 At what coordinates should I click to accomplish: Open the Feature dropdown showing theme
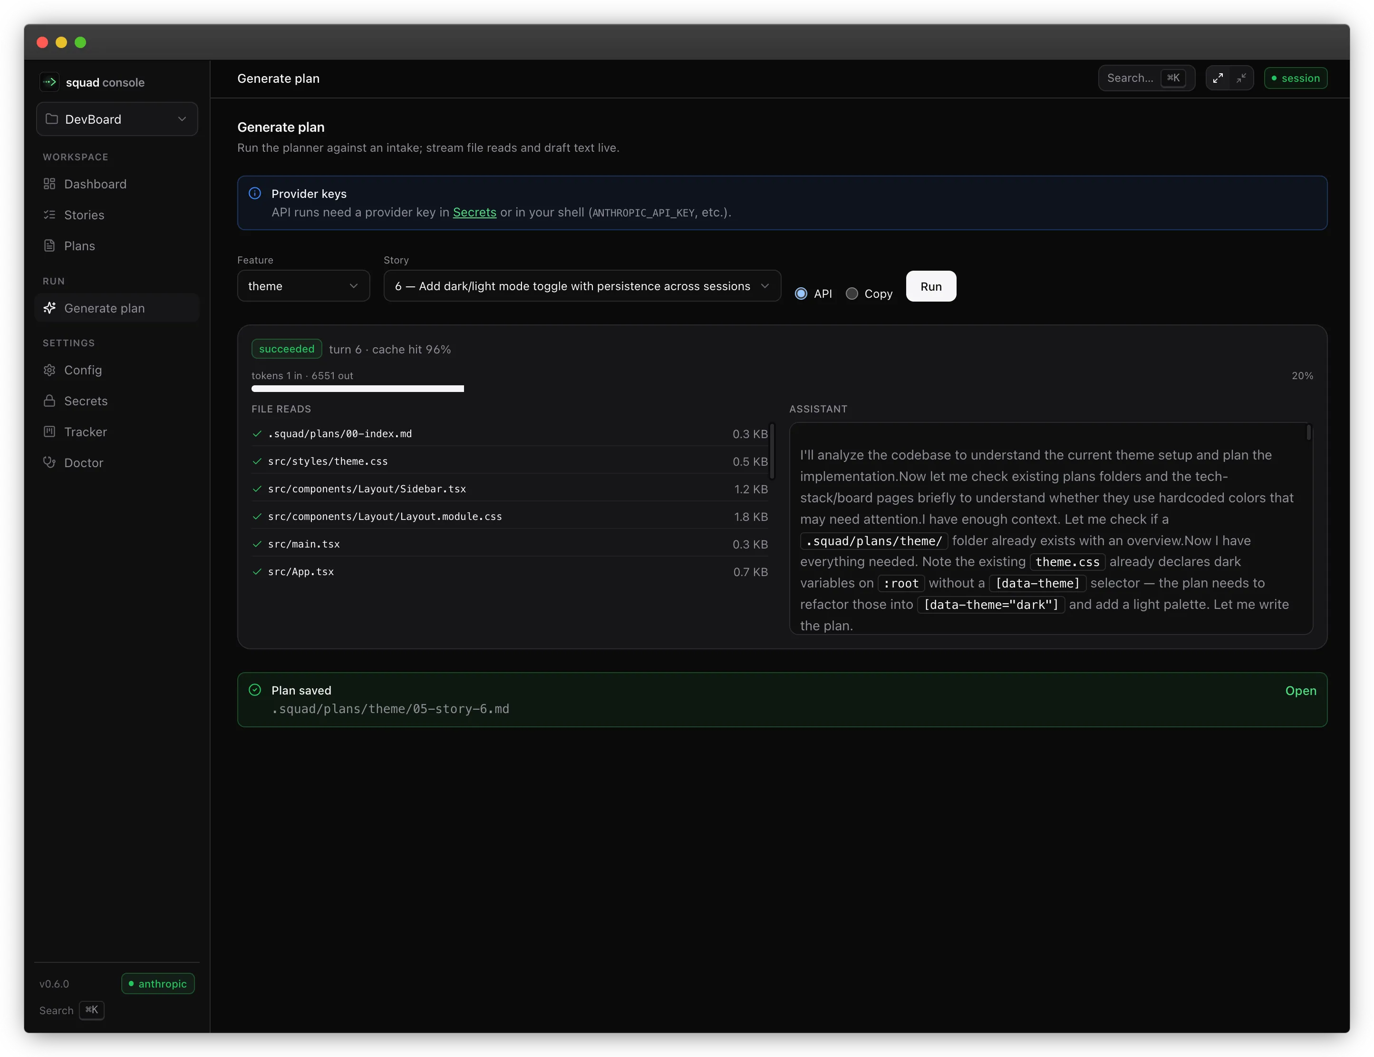point(303,286)
